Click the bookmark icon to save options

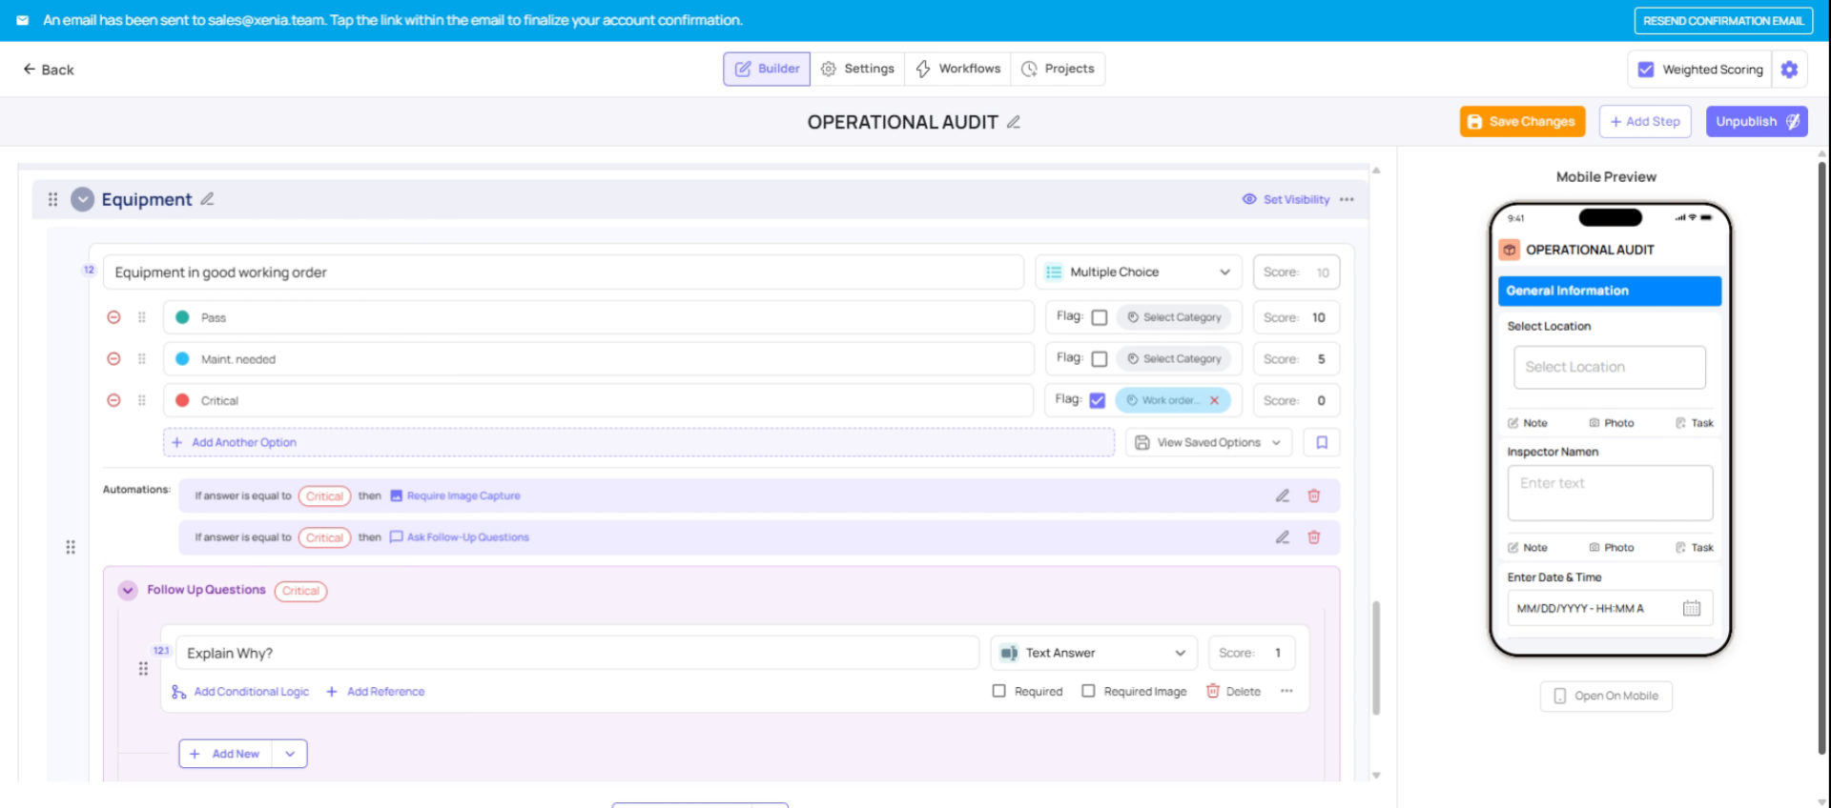1322,442
